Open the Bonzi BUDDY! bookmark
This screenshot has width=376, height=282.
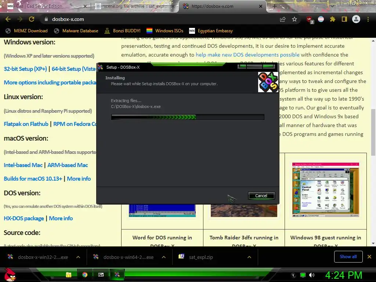(123, 31)
